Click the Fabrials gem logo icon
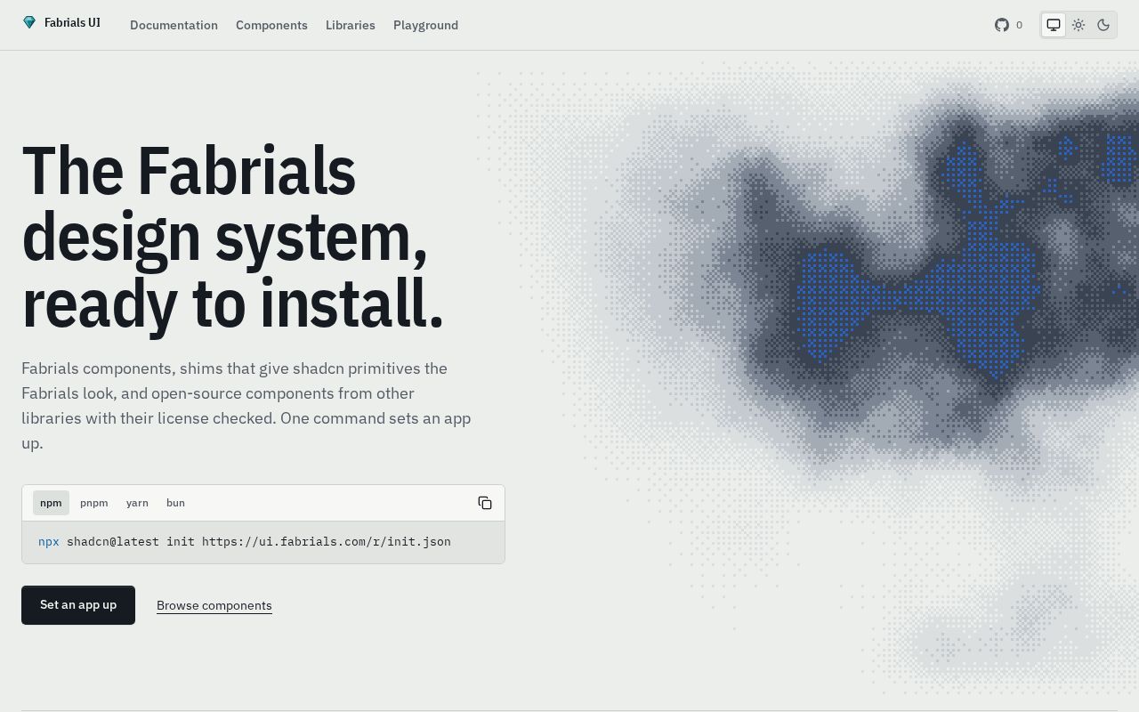The height and width of the screenshot is (712, 1139). (29, 22)
